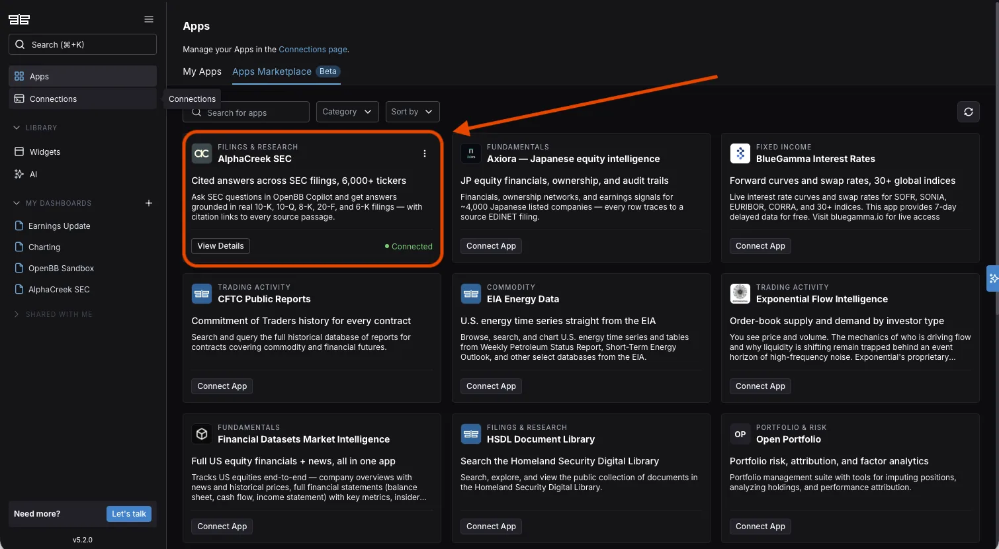Viewport: 999px width, 549px height.
Task: Collapse the LIBRARY section
Action: click(x=17, y=128)
